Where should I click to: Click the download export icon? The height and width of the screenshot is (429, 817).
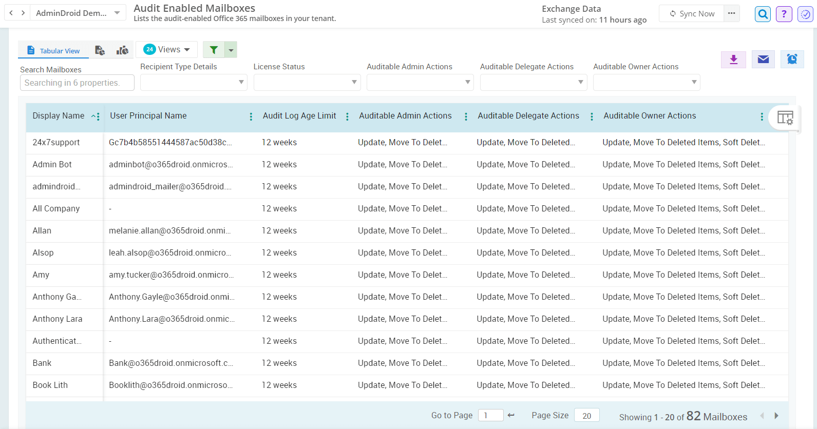click(734, 60)
